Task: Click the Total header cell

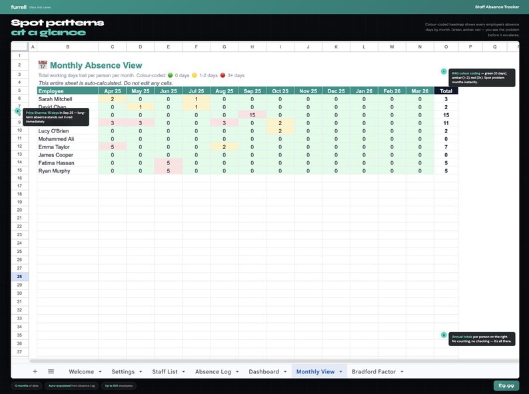Action: click(446, 91)
